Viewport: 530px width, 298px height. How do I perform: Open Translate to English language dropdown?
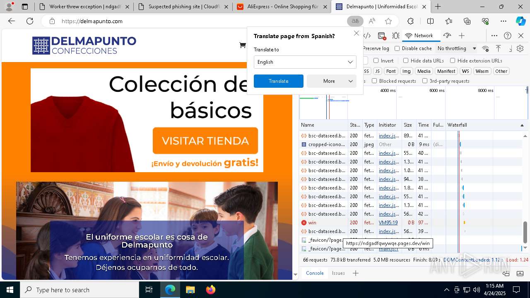tap(305, 62)
